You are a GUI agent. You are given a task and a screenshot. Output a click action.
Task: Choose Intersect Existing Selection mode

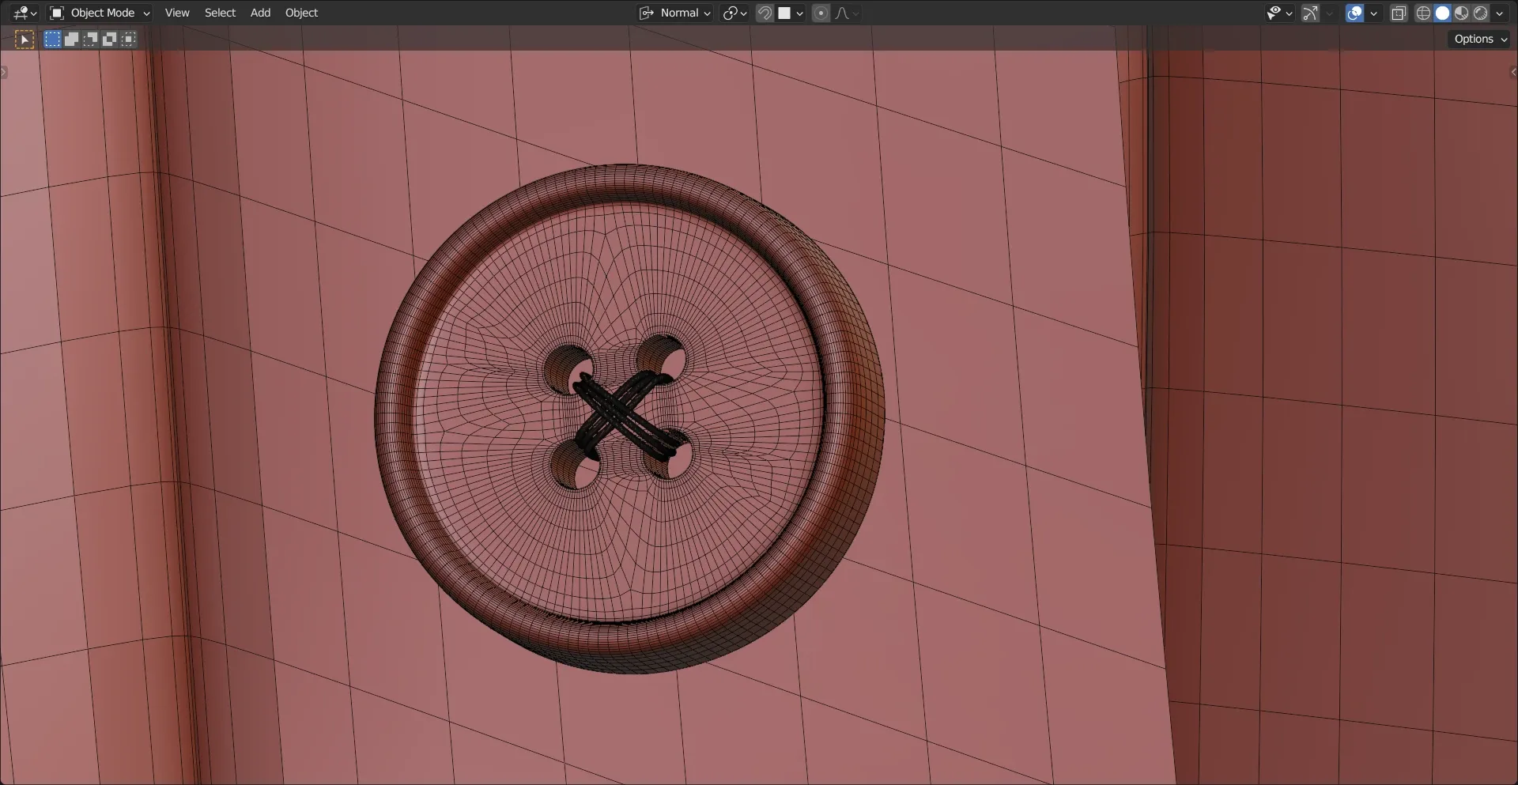[128, 39]
